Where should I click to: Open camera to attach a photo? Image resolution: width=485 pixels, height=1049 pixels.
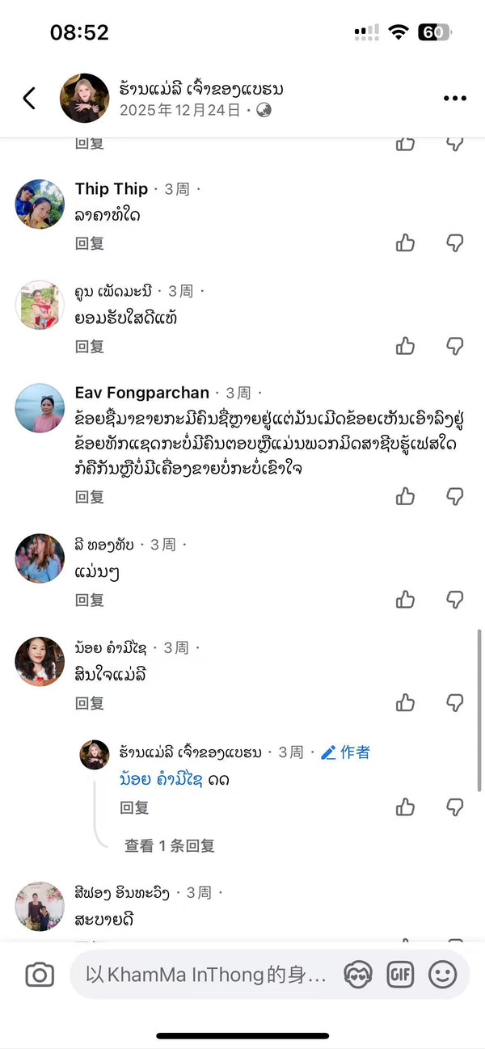pyautogui.click(x=40, y=975)
